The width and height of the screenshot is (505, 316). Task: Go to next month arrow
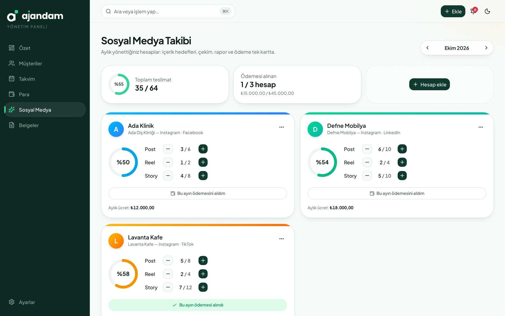pyautogui.click(x=486, y=48)
